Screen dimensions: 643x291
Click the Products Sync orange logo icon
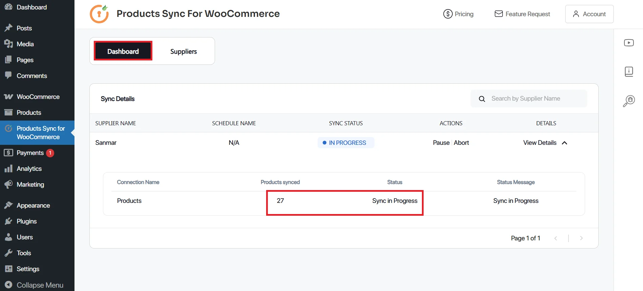[x=99, y=14]
